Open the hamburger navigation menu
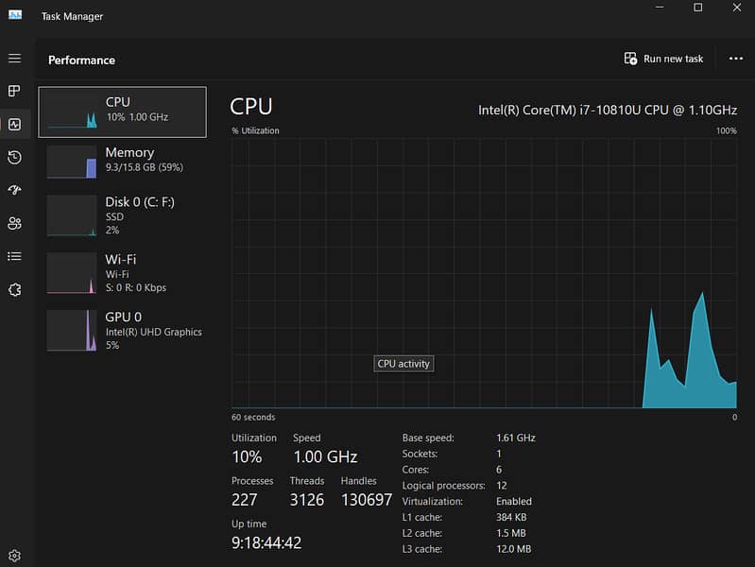Viewport: 755px width, 567px height. point(14,59)
